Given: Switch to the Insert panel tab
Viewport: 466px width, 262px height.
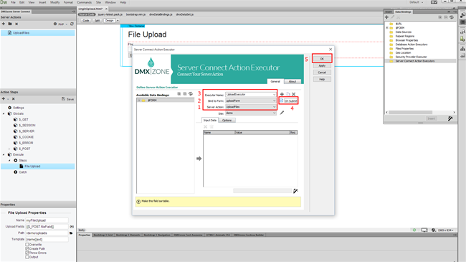Looking at the screenshot, I should coord(389,12).
